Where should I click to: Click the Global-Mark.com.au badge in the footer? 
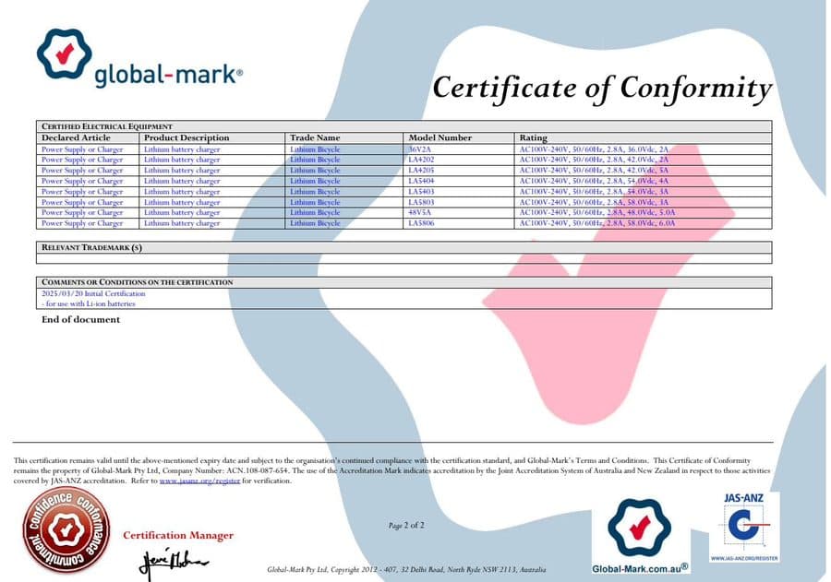[x=640, y=536]
